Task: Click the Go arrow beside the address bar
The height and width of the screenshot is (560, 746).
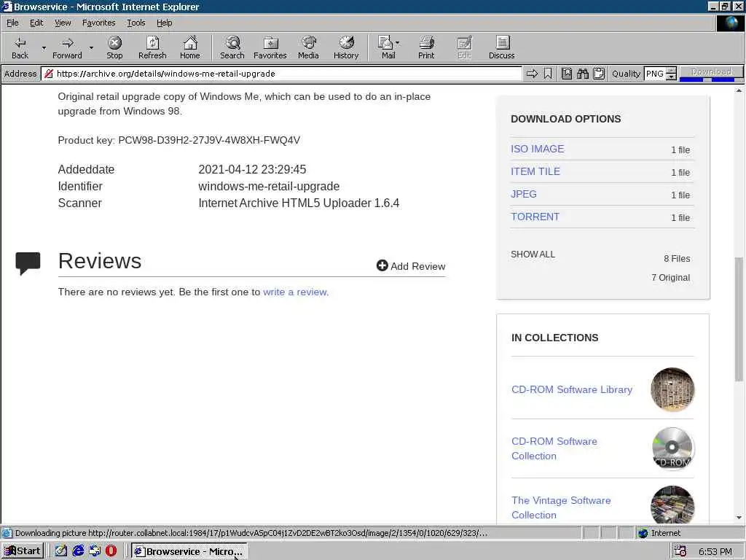Action: [532, 74]
